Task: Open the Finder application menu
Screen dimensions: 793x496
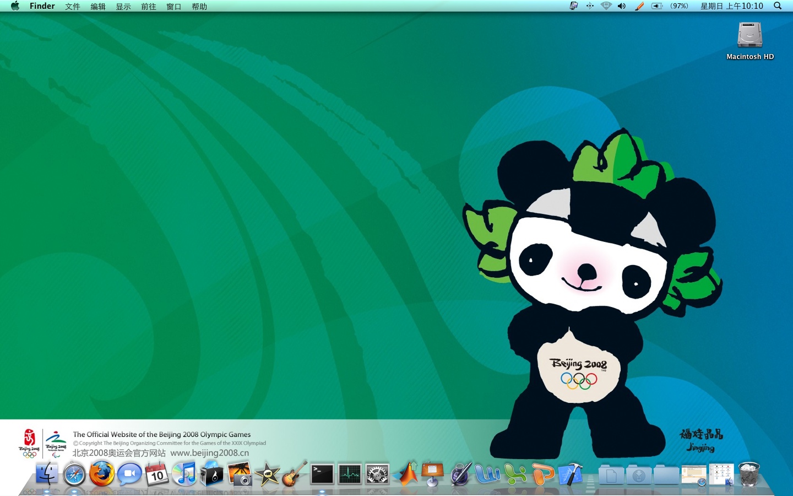Action: [42, 6]
